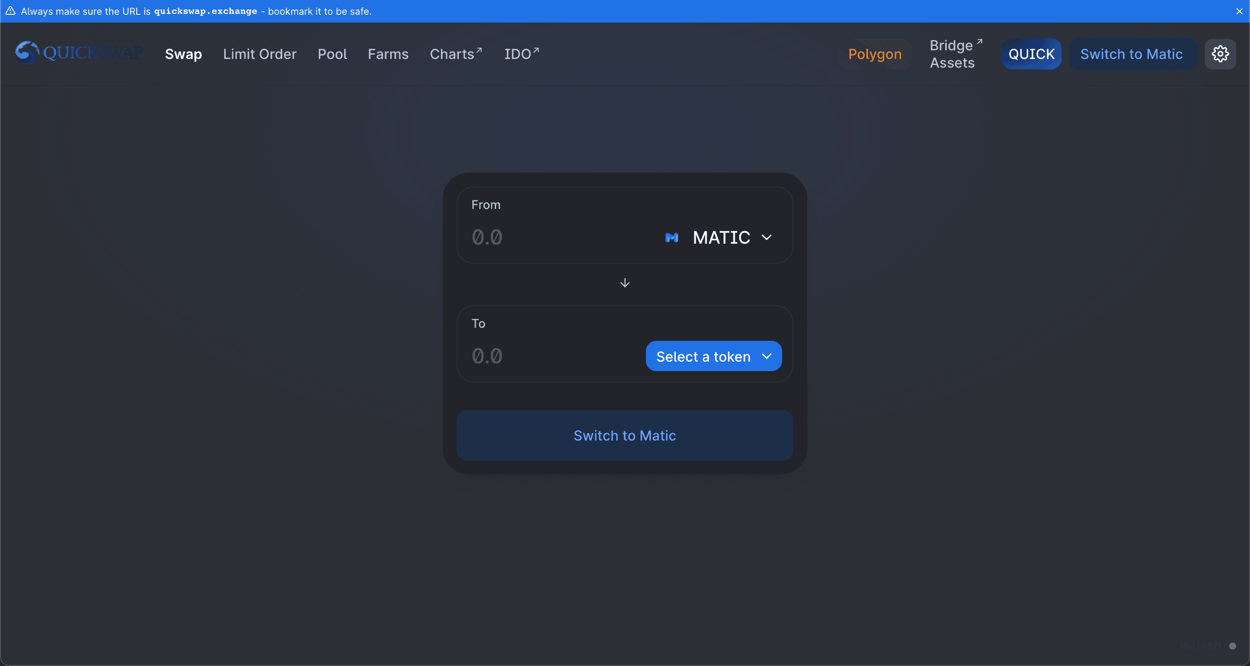Click the large Switch to Matic button
Viewport: 1250px width, 666px height.
coord(625,435)
